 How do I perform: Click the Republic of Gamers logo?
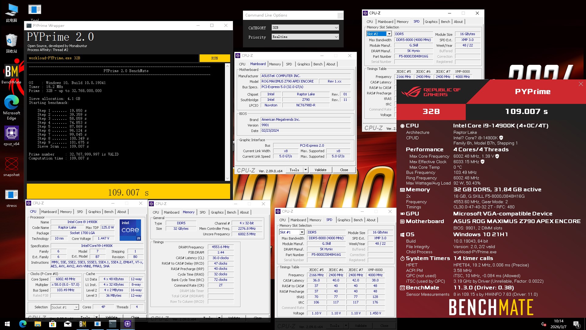click(431, 92)
